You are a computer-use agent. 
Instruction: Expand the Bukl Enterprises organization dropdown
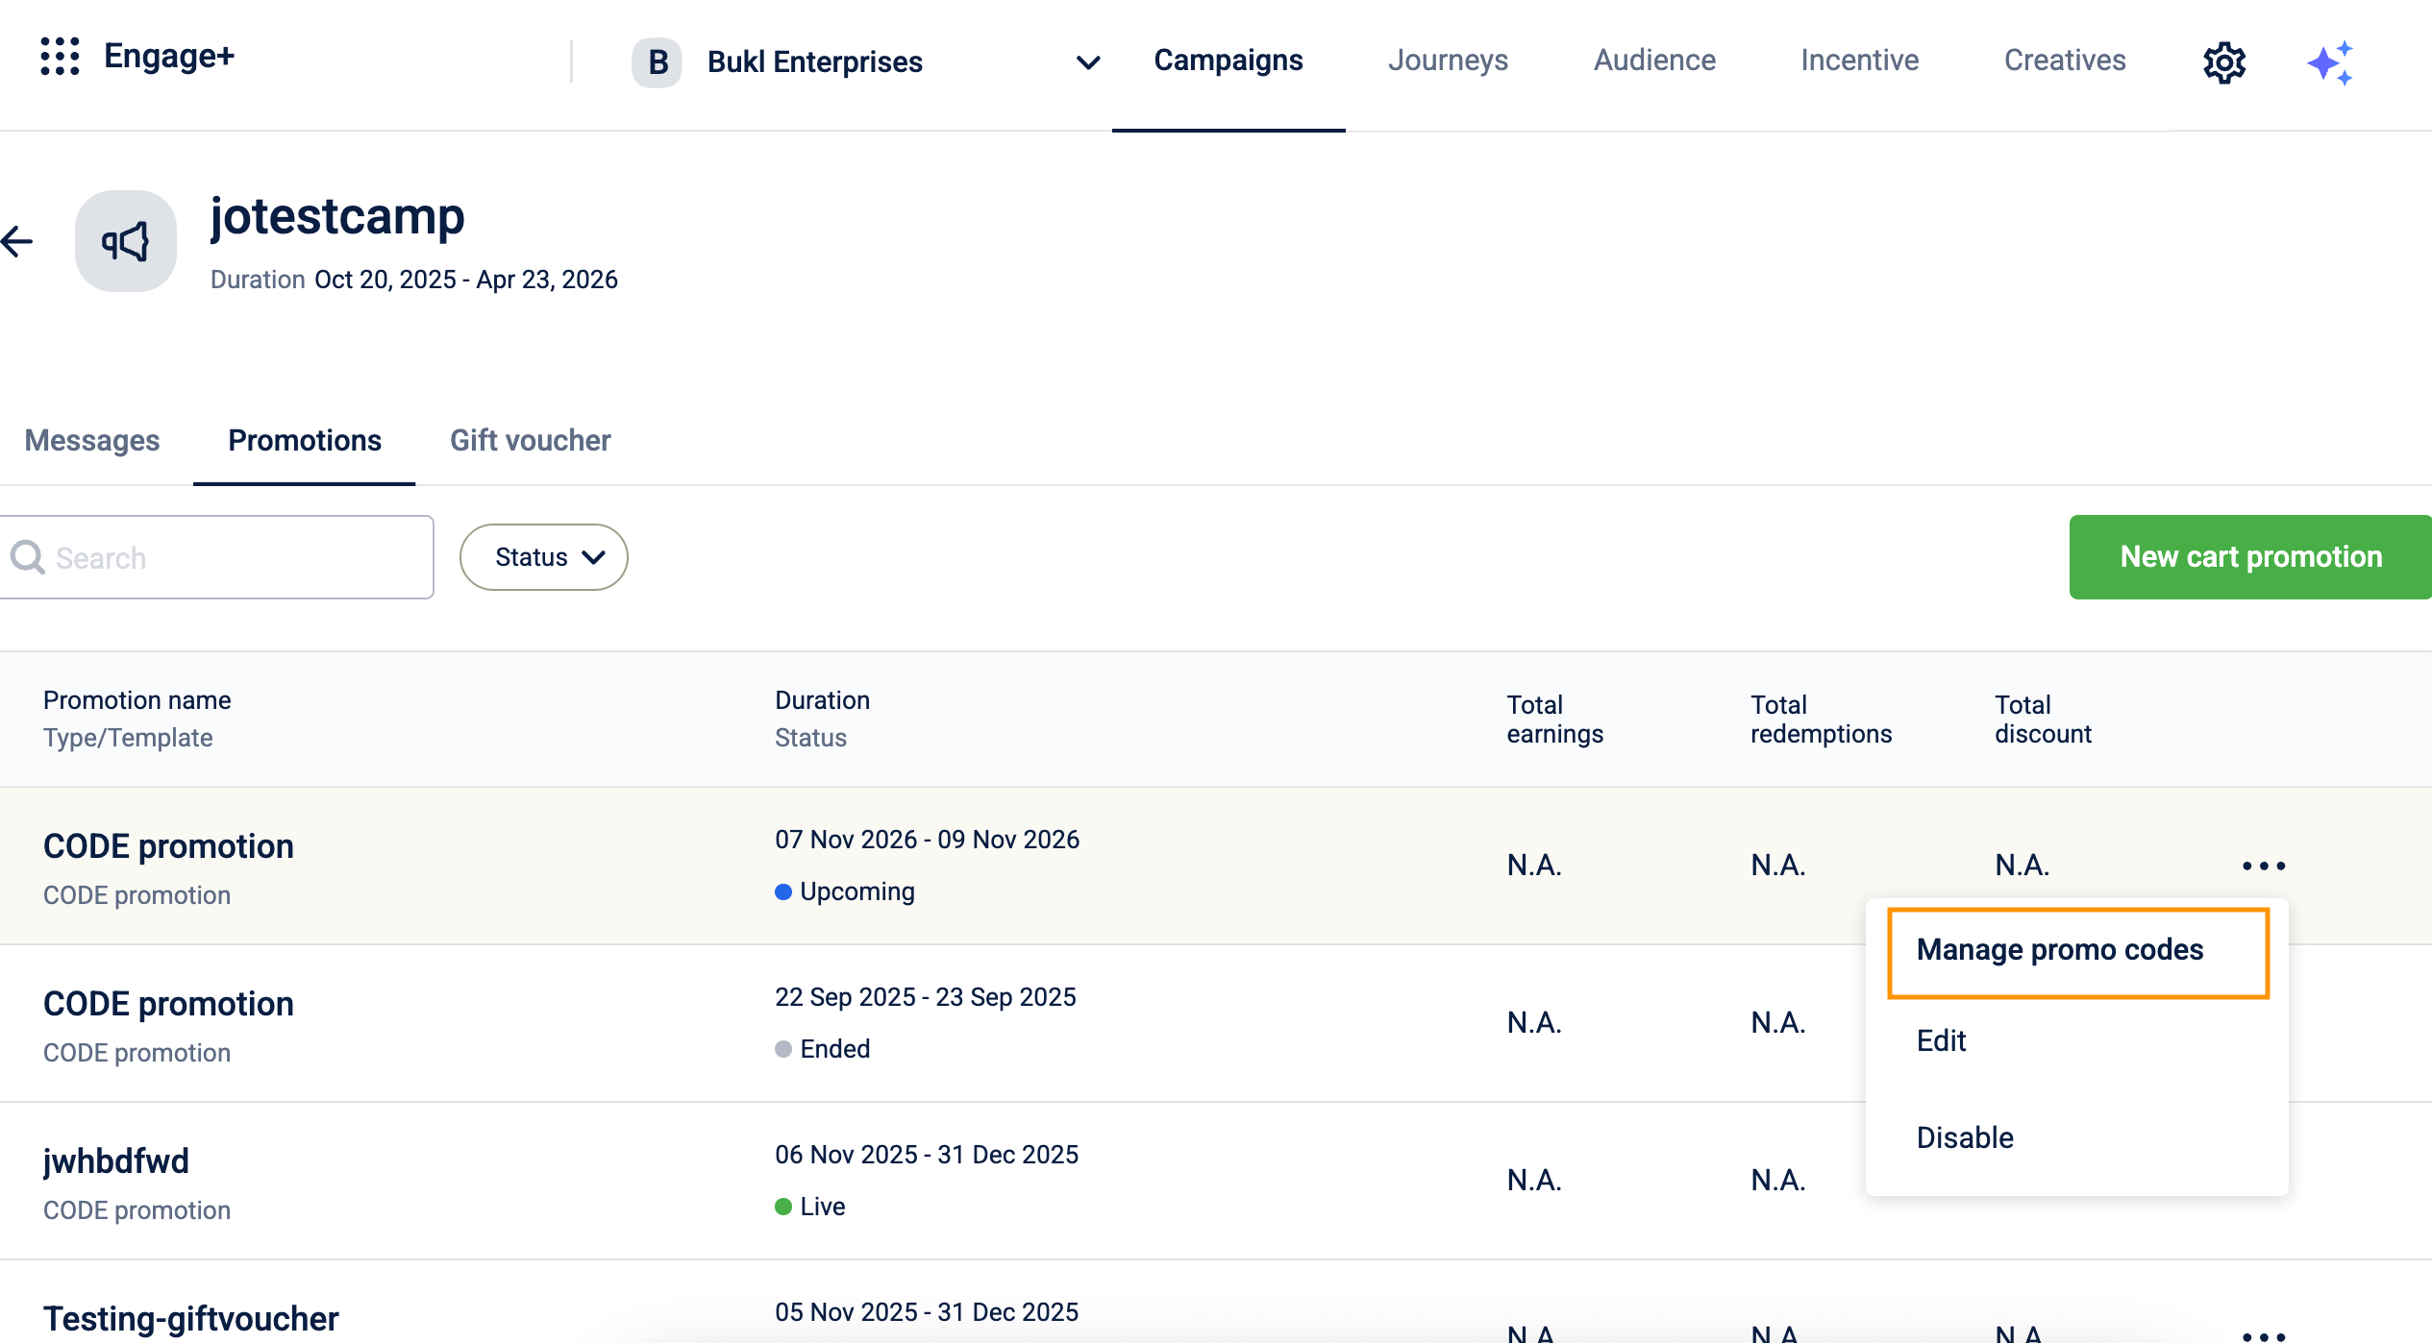(x=1087, y=62)
